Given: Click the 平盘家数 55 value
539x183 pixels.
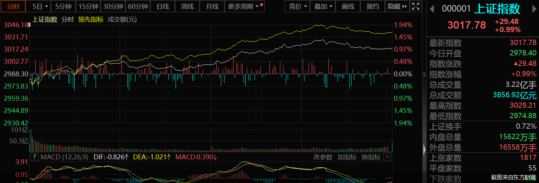Looking at the screenshot, I should (x=532, y=168).
